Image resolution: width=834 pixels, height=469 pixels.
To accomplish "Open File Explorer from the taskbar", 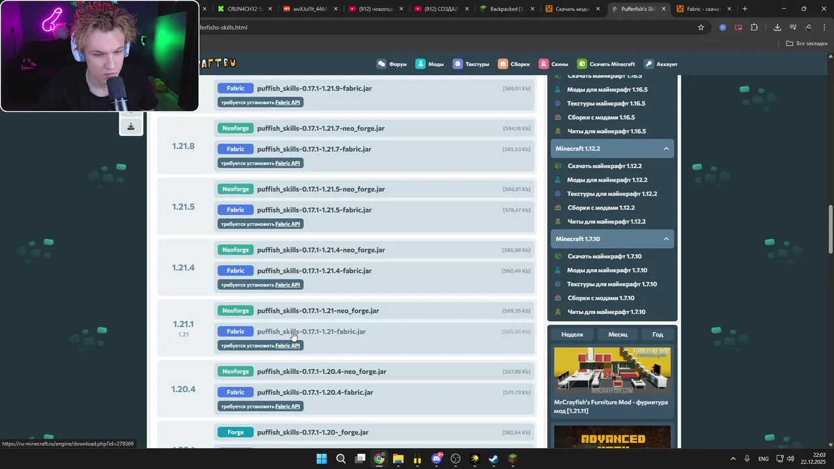I will point(398,459).
